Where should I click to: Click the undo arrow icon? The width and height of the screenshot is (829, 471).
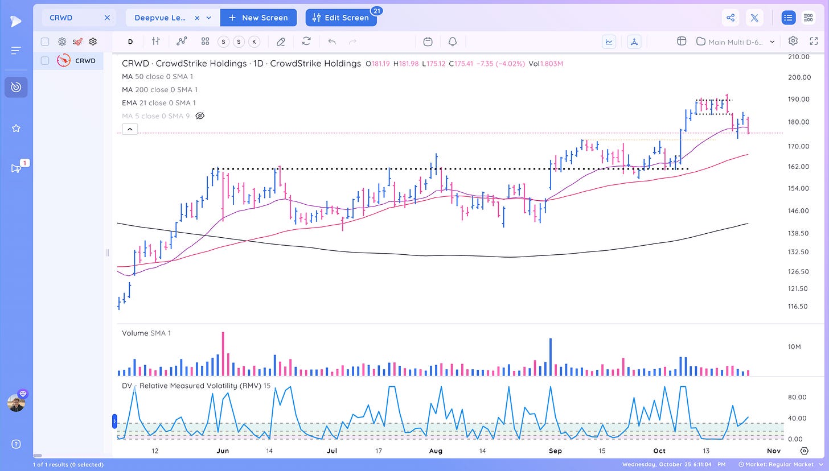[x=332, y=42]
